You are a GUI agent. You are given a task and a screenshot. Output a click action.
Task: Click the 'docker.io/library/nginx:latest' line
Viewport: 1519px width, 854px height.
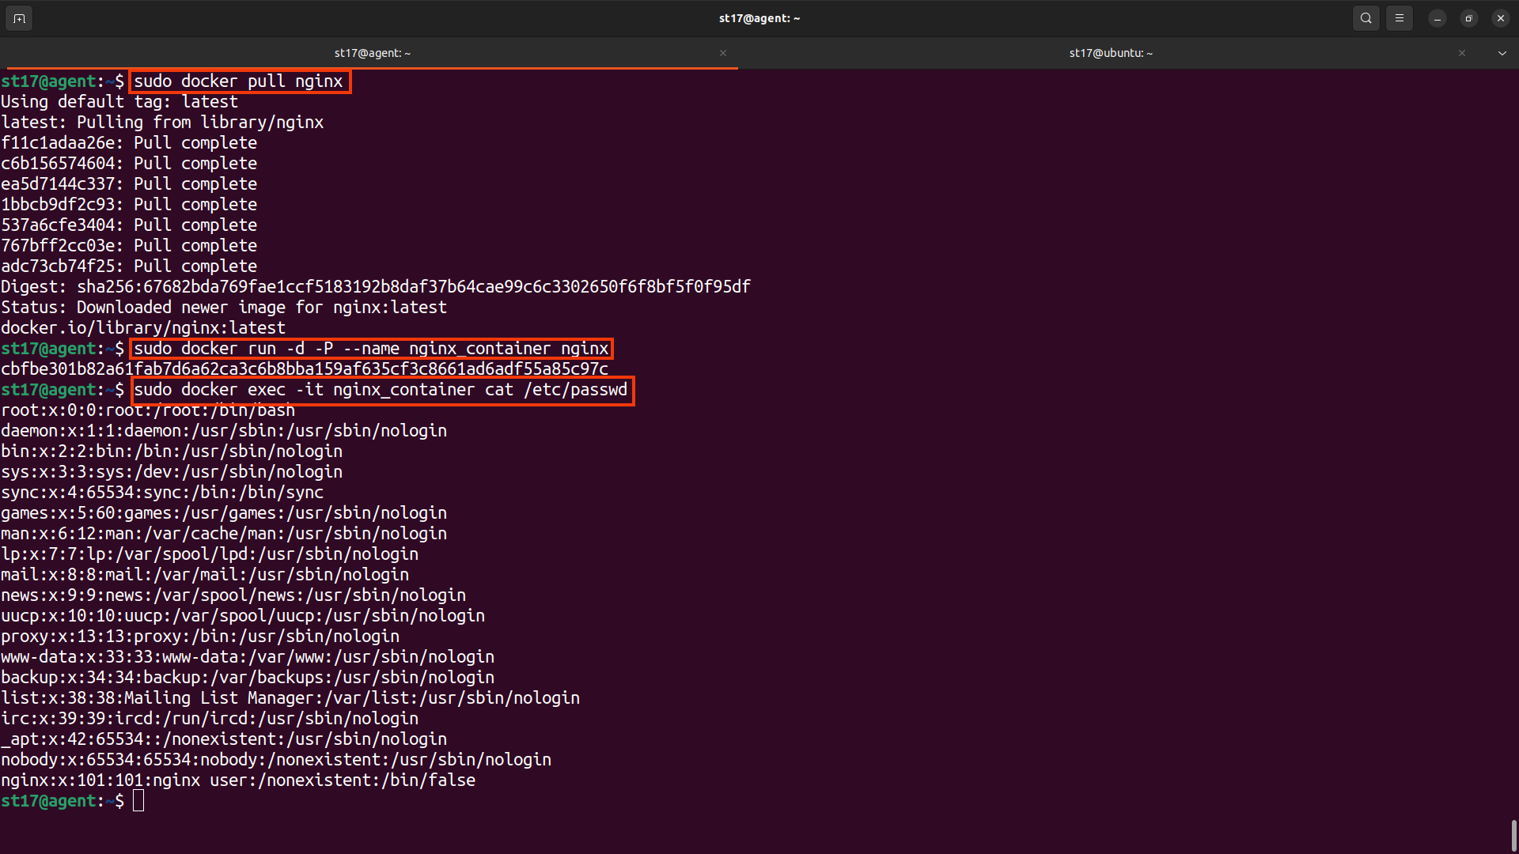[143, 328]
